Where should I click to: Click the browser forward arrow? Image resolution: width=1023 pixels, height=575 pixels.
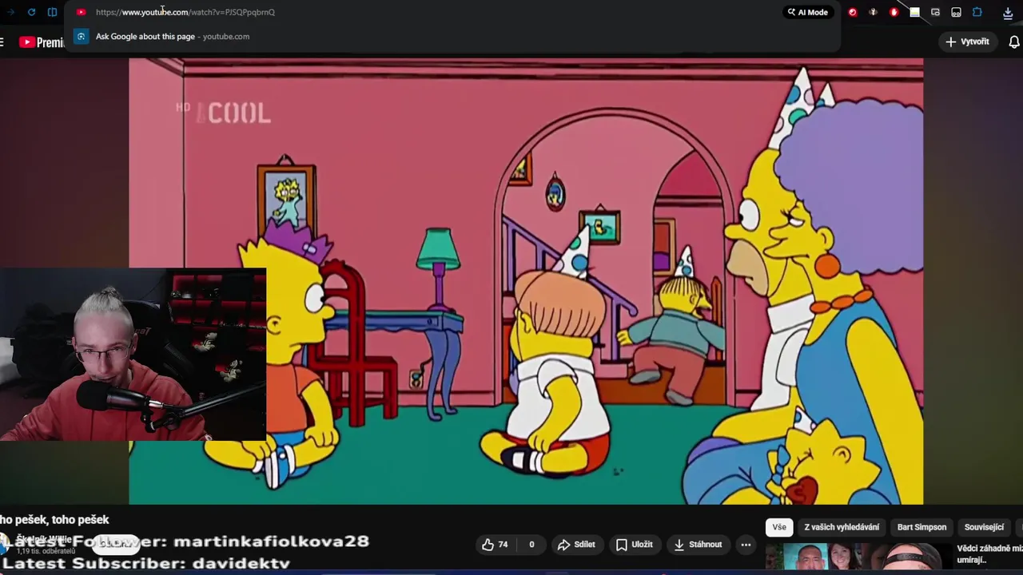pyautogui.click(x=10, y=12)
